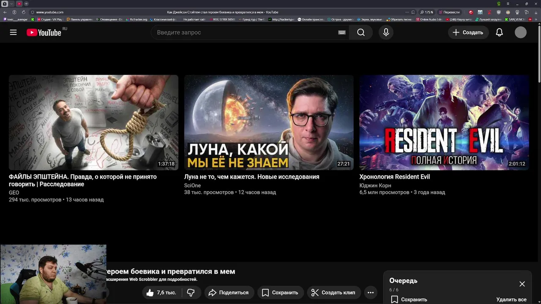
Task: Expand the bookmarks overflow chevron
Action: [x=536, y=19]
